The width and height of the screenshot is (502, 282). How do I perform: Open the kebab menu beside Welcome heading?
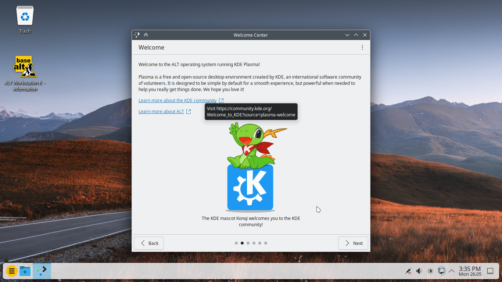point(362,47)
